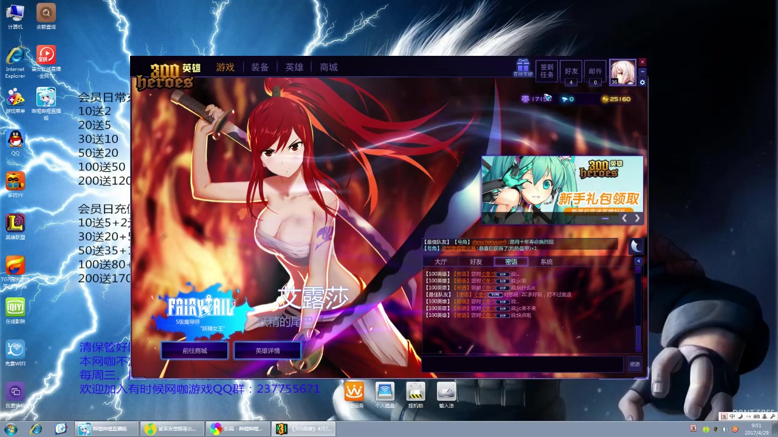The width and height of the screenshot is (778, 437).
Task: Open the 英雄 tab in top navigation
Action: click(294, 67)
